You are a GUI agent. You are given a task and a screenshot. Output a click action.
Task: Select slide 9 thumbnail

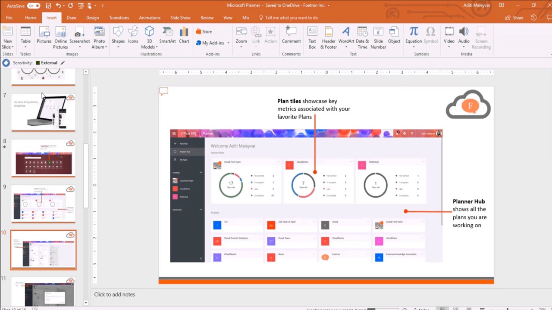[43, 204]
